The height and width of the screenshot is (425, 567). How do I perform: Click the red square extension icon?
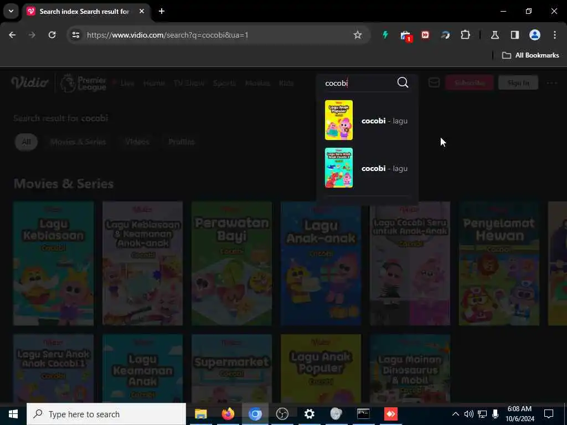(425, 35)
